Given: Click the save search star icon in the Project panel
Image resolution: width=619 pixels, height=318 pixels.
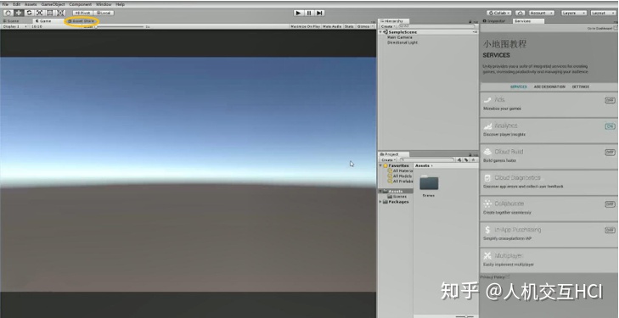Looking at the screenshot, I should click(x=473, y=160).
